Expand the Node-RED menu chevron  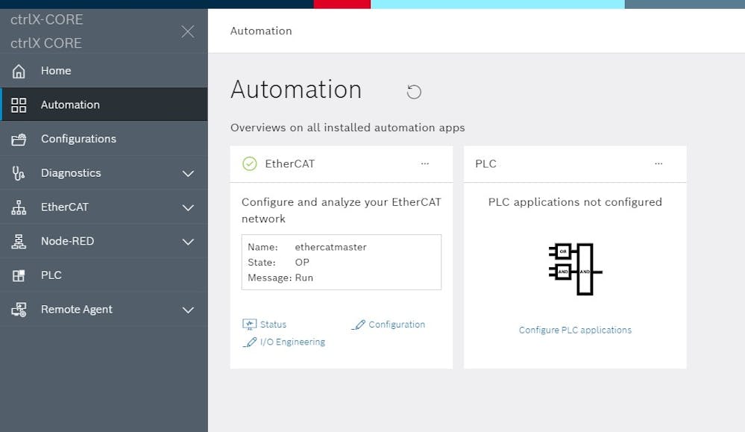tap(188, 242)
